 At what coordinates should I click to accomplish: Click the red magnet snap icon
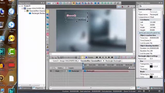(122, 7)
